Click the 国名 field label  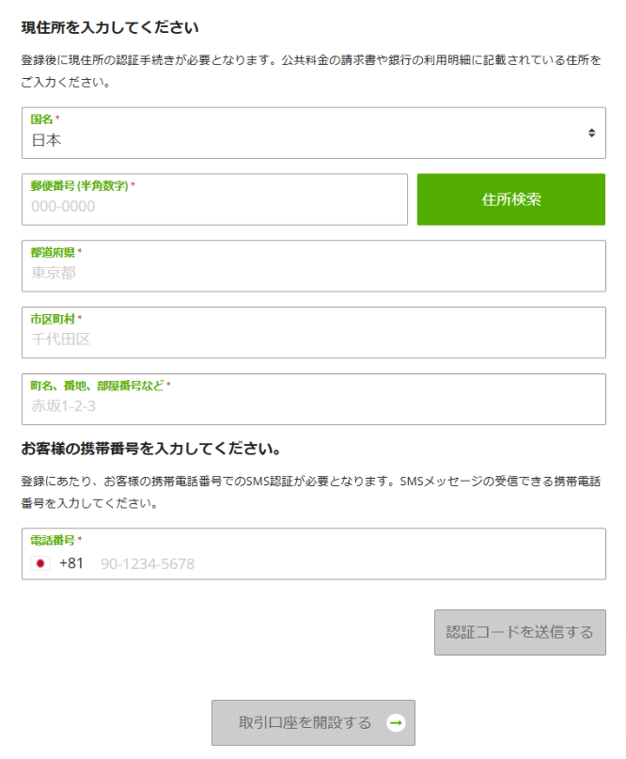click(x=42, y=119)
